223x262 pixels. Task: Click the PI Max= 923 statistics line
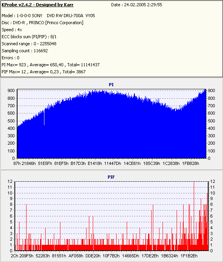[51, 65]
